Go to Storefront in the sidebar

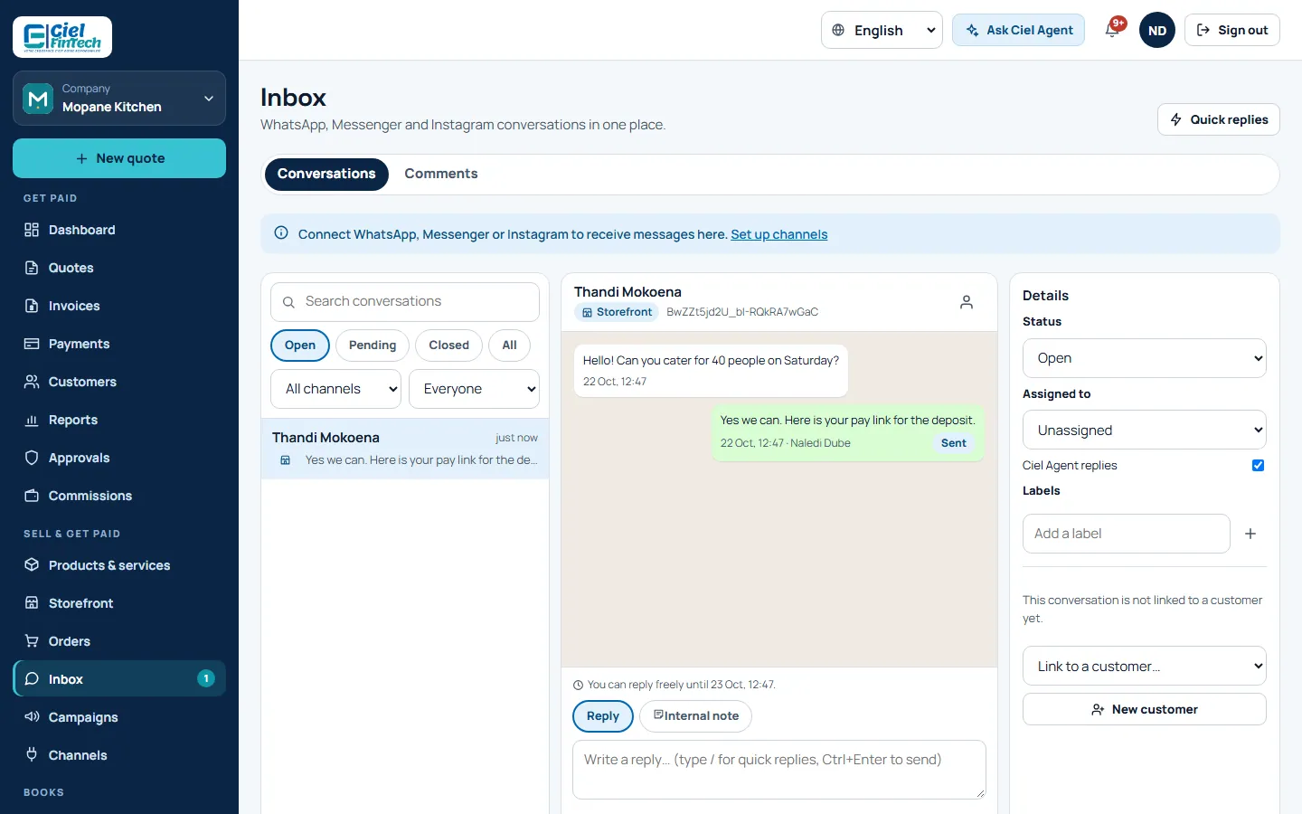tap(119, 603)
